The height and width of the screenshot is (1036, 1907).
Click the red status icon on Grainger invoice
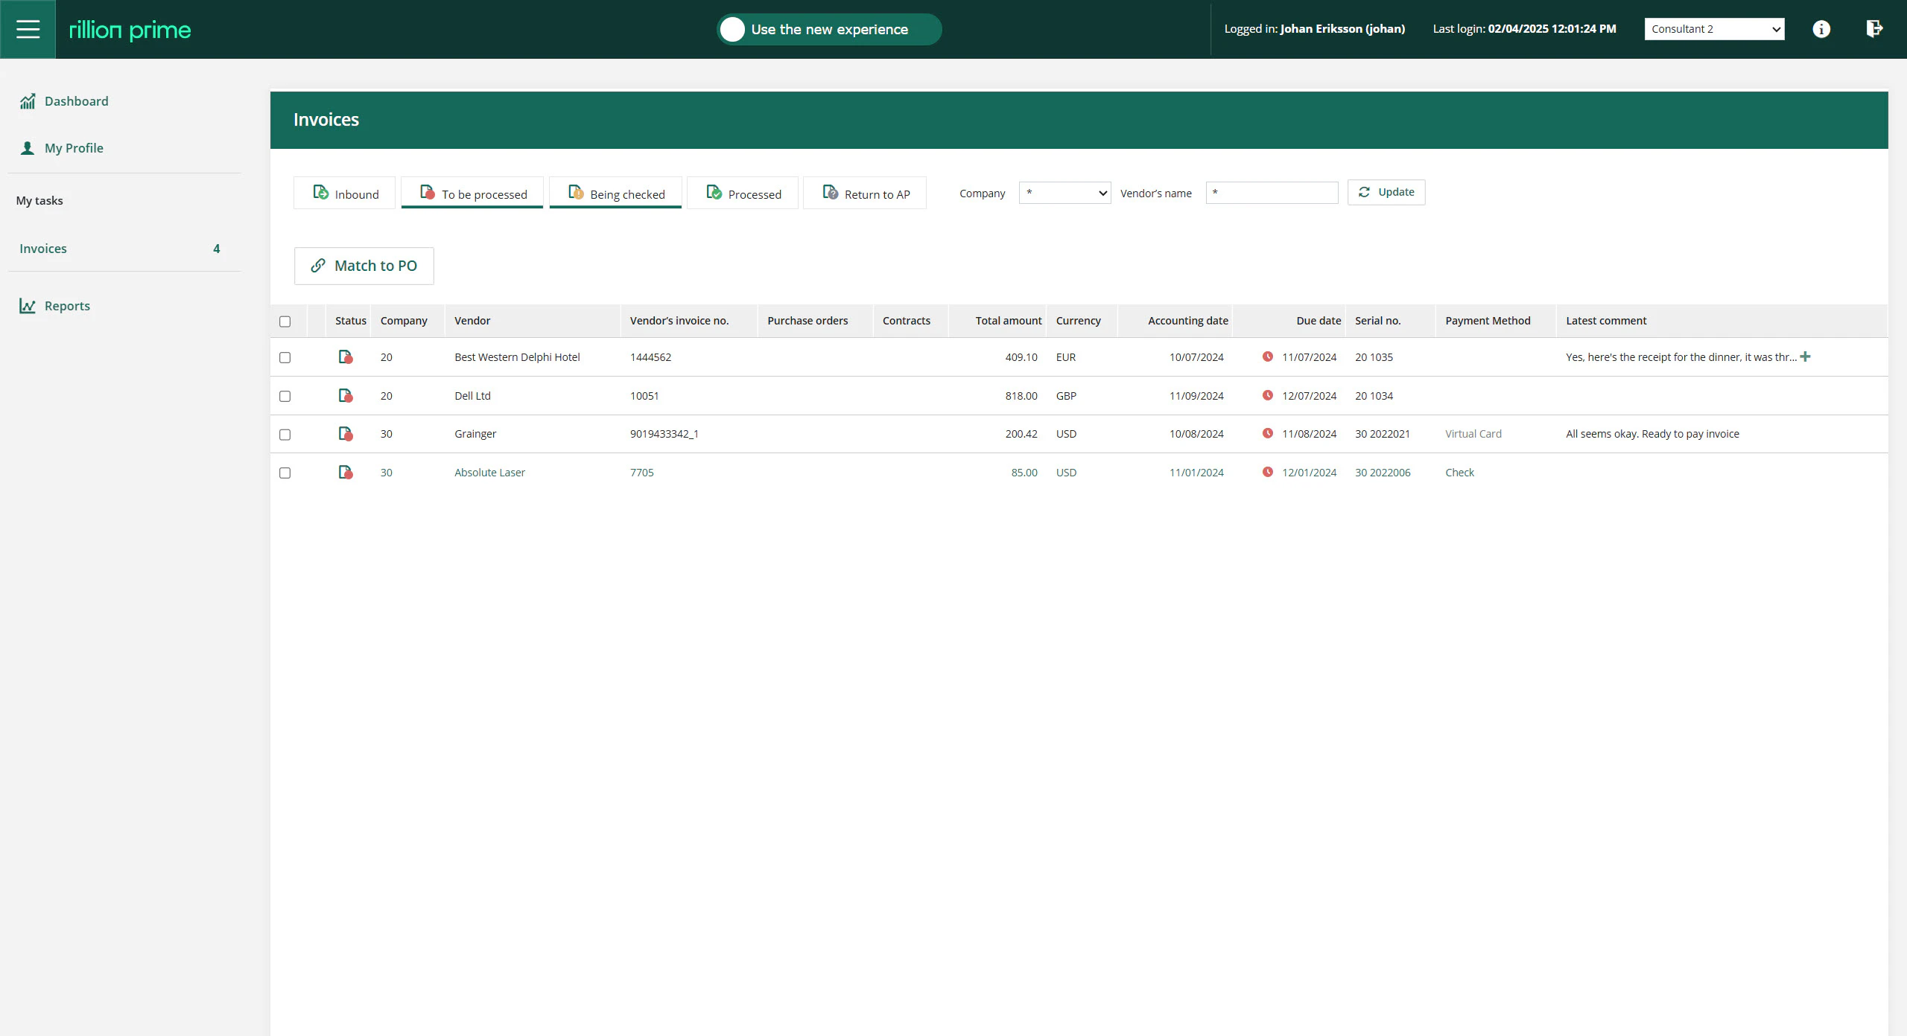point(346,434)
